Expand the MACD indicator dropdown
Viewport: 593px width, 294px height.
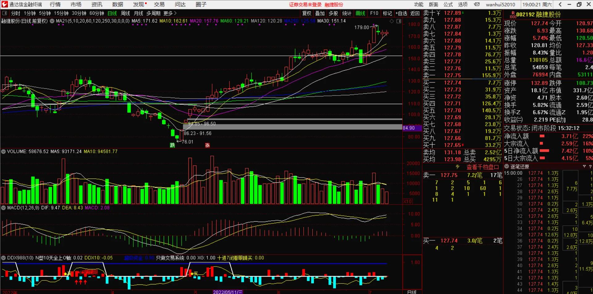pyautogui.click(x=3, y=208)
